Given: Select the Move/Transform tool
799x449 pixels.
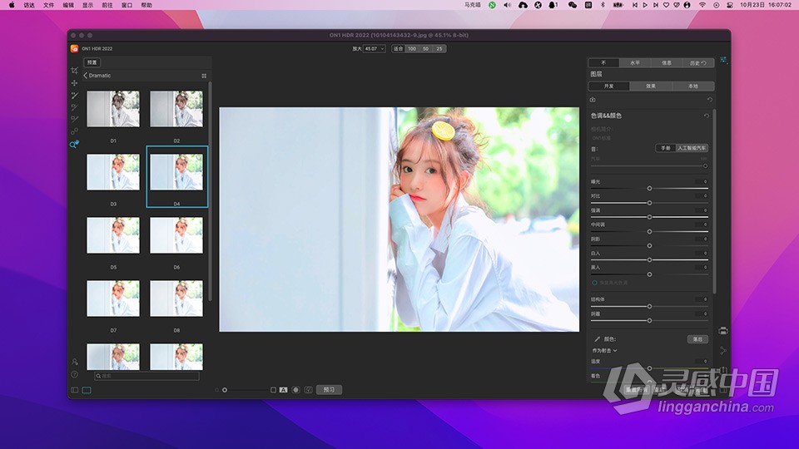Looking at the screenshot, I should coord(74,82).
